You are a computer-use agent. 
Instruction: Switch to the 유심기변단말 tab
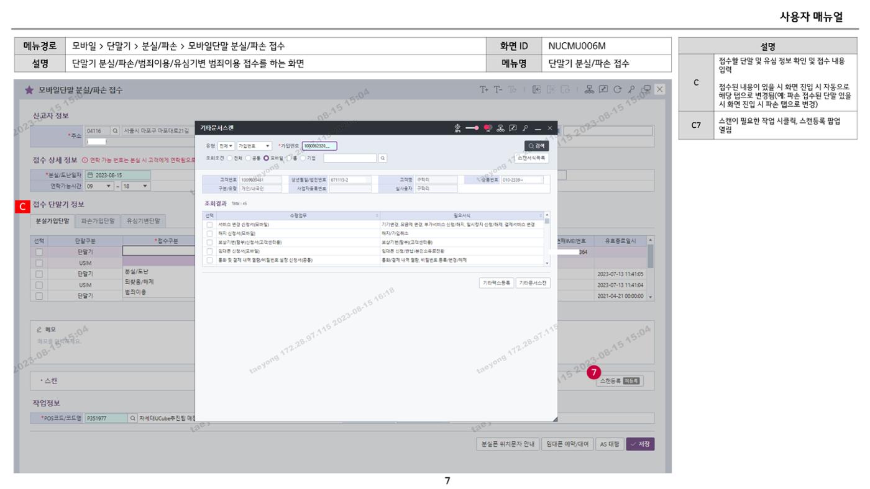pos(143,220)
